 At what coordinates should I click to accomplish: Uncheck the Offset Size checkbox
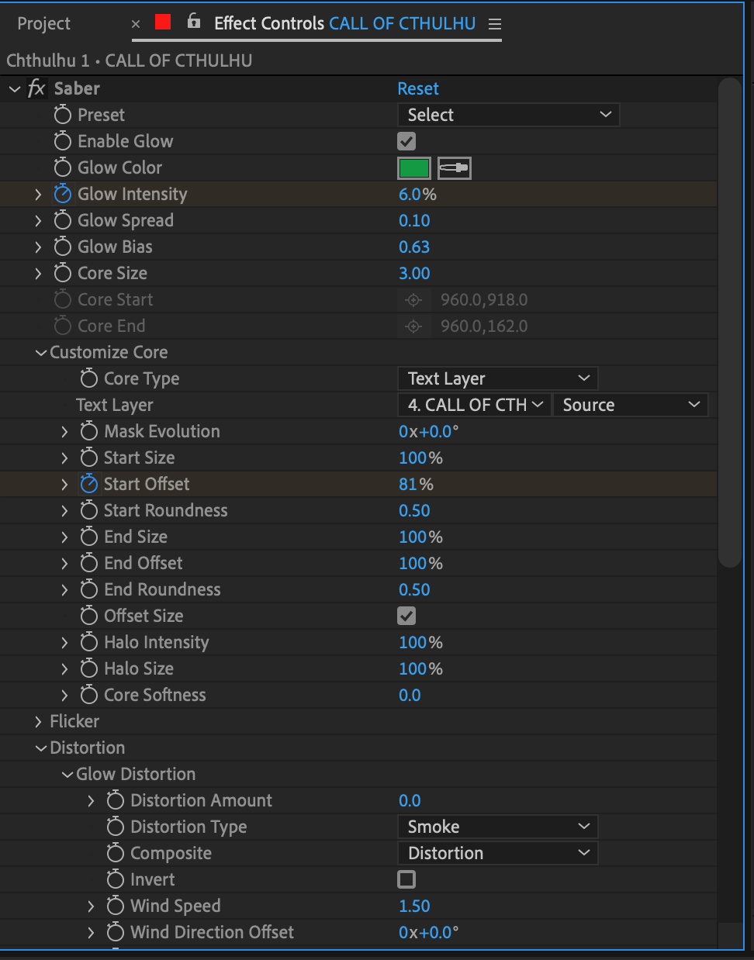(406, 616)
